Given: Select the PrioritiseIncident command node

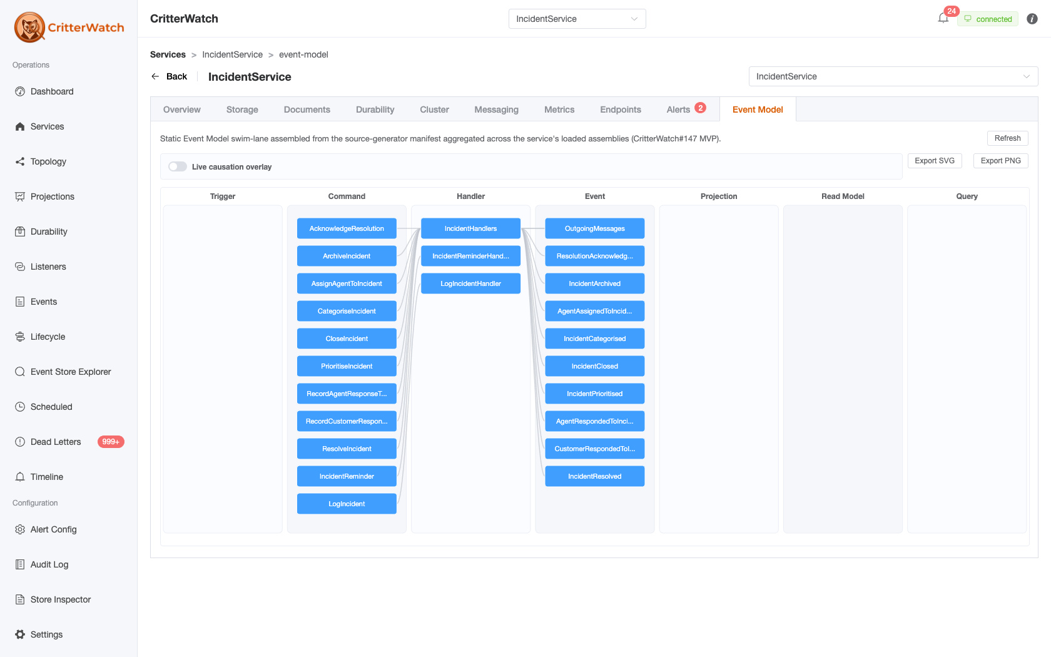Looking at the screenshot, I should point(347,366).
